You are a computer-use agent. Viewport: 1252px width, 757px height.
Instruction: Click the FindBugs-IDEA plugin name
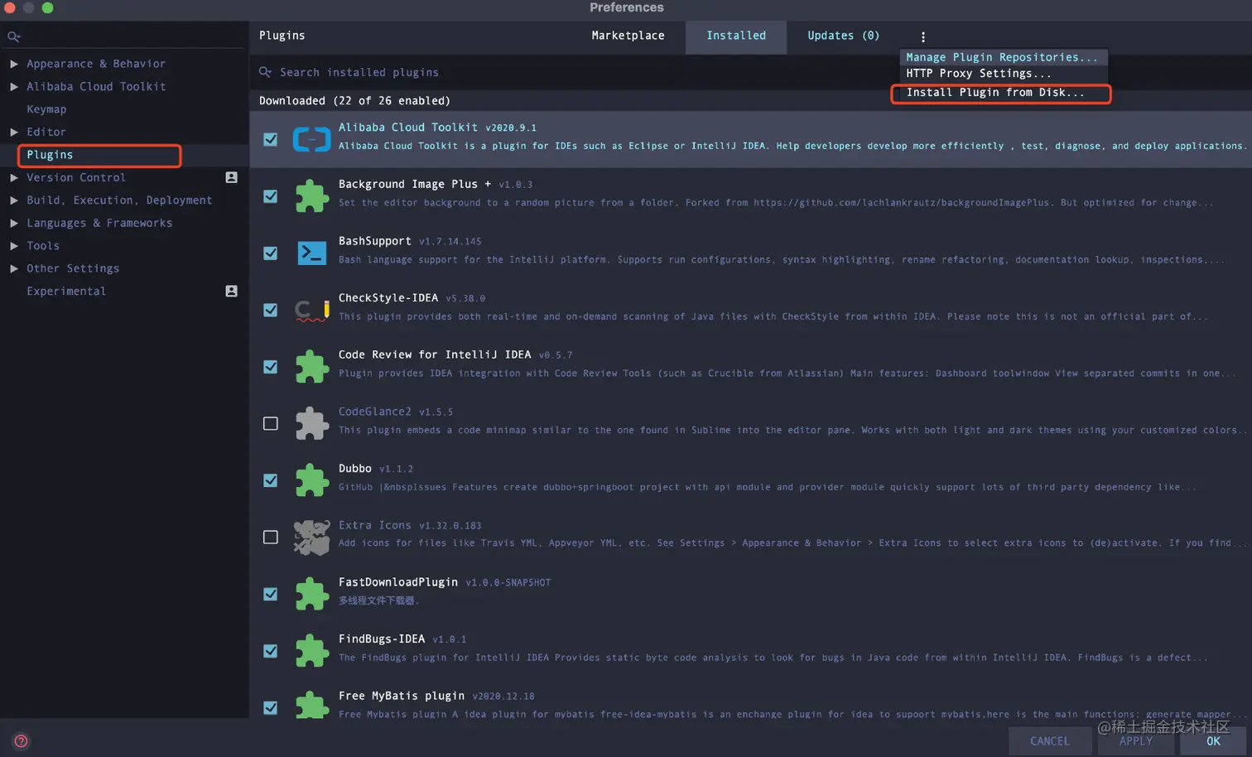click(381, 639)
